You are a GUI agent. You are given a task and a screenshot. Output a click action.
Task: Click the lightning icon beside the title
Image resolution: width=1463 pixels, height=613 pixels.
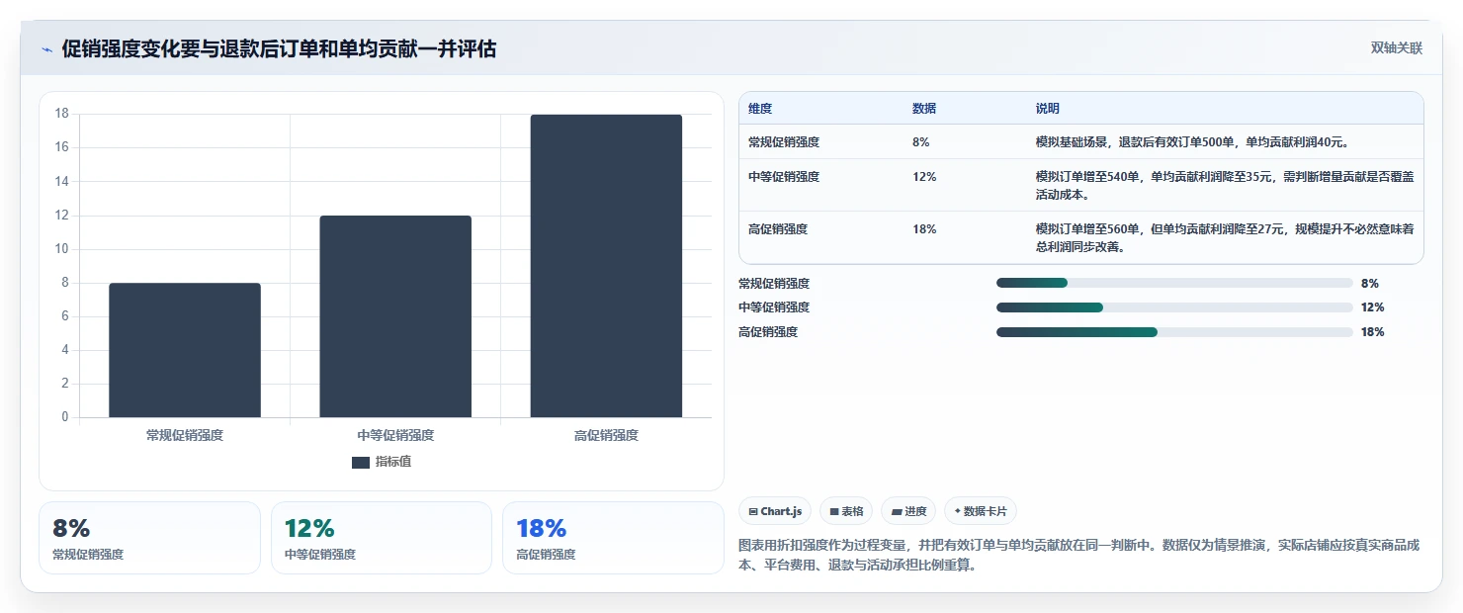(x=46, y=49)
